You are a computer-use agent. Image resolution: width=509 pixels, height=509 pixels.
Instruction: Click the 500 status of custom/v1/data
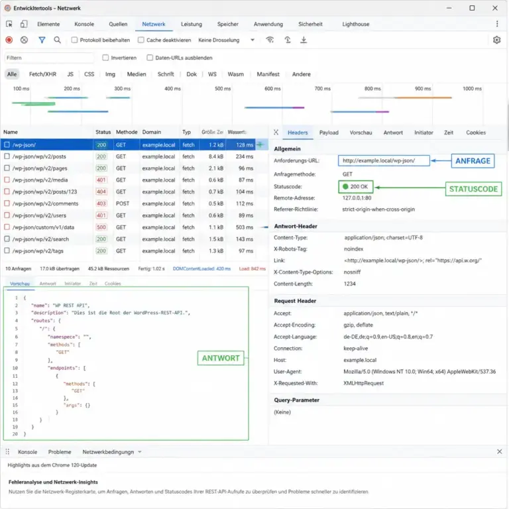[x=101, y=227]
